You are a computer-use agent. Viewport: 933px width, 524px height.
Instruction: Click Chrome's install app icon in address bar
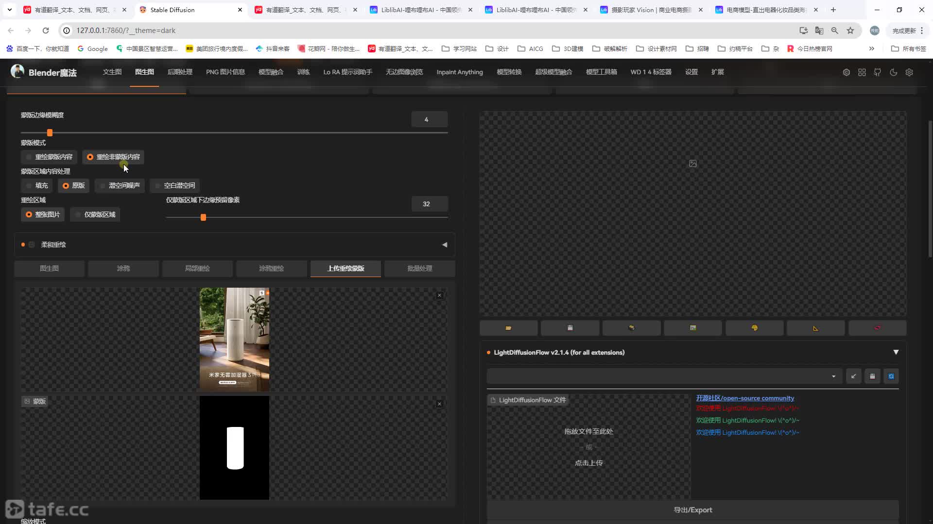pos(804,31)
